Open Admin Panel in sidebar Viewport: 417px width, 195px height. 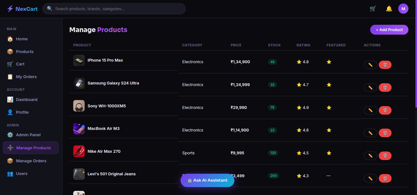(x=31, y=135)
